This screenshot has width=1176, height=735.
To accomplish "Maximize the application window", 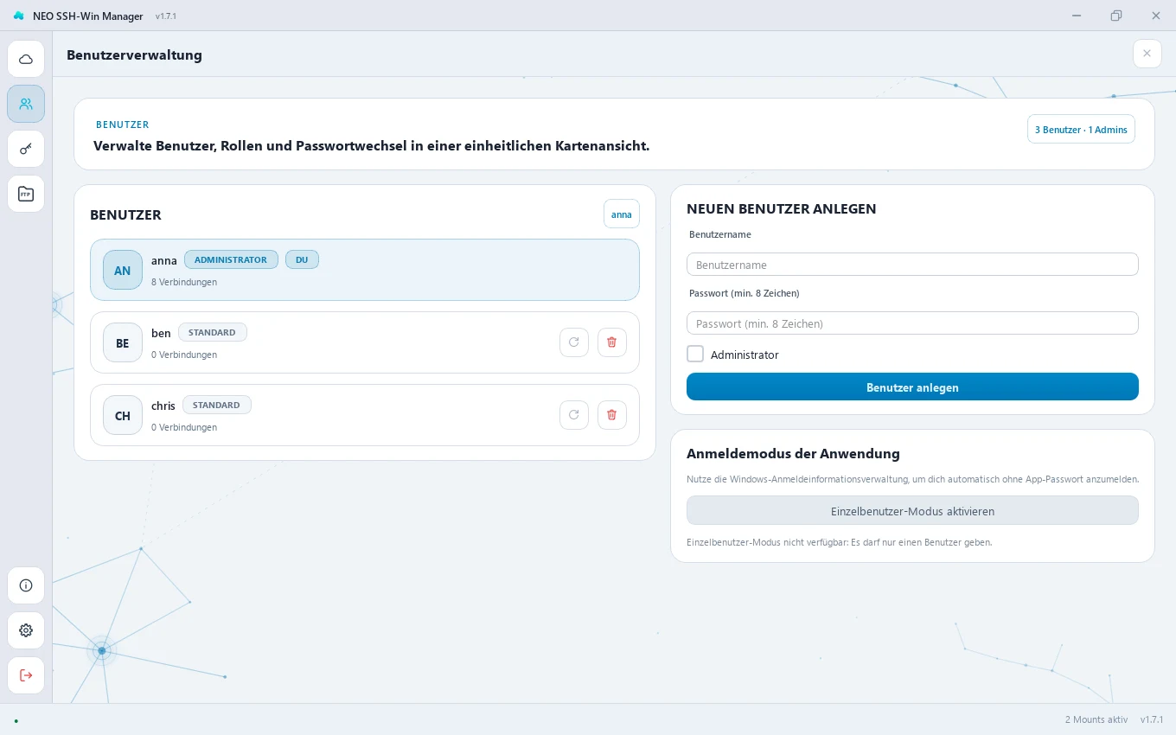I will pyautogui.click(x=1116, y=16).
